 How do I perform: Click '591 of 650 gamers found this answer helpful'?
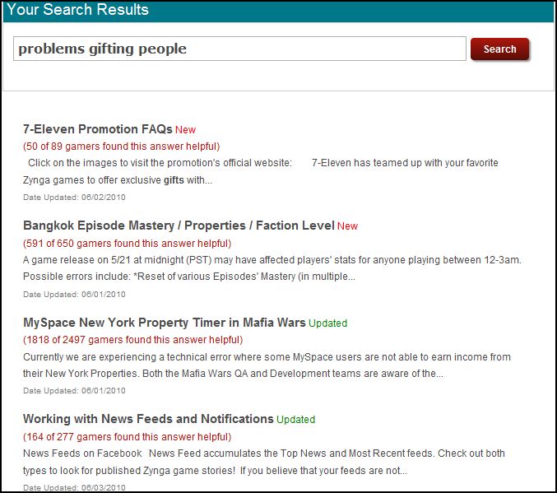pyautogui.click(x=128, y=244)
